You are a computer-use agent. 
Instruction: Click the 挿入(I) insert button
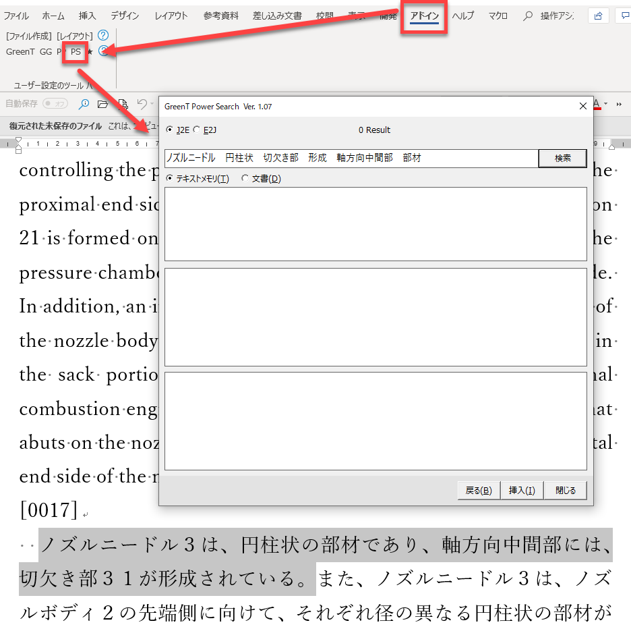[522, 491]
